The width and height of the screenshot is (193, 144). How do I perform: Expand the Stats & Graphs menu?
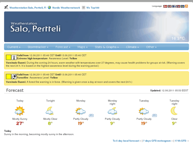107,47
